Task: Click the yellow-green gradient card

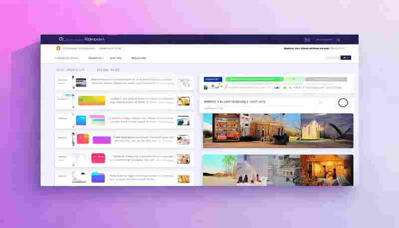Action: click(x=92, y=100)
